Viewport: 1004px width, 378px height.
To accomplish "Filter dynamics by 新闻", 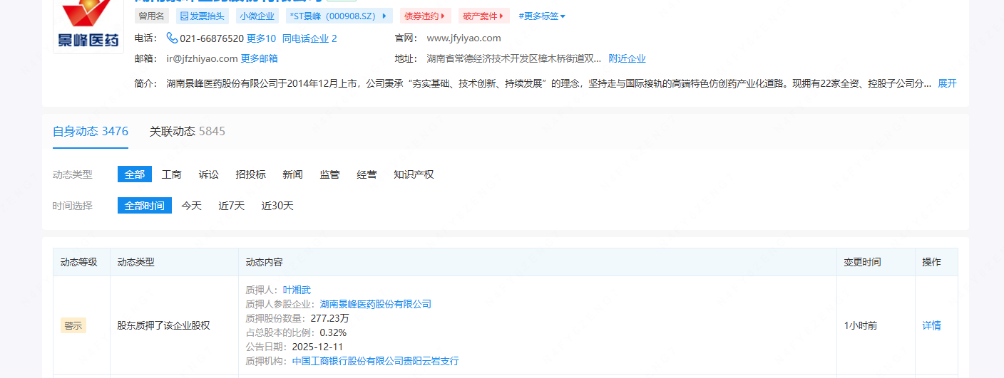I will pos(293,174).
